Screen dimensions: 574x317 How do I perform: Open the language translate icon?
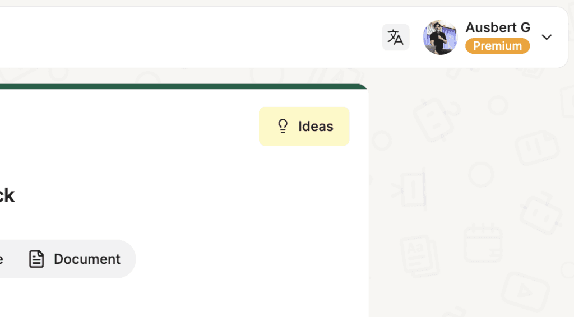pos(396,38)
